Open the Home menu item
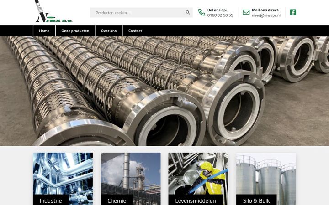 [44, 31]
